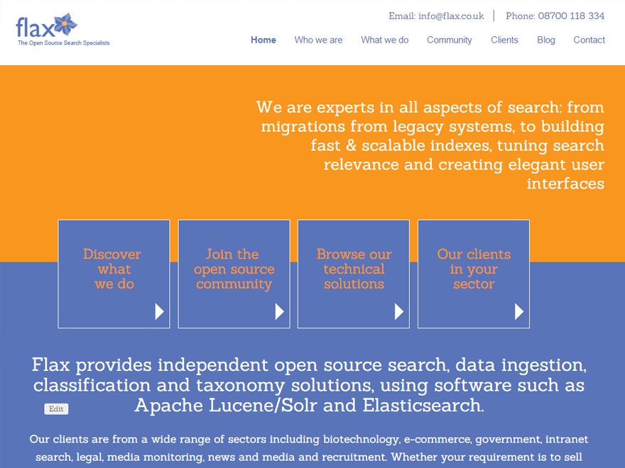
Task: Click the "Flax provides independent open source search" heading
Action: (309, 385)
